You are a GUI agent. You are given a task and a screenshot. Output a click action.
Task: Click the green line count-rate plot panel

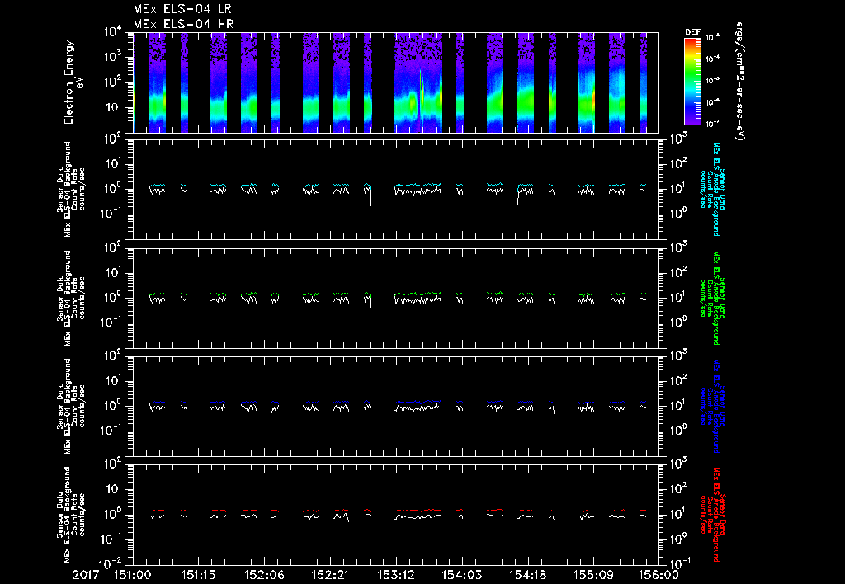(395, 298)
